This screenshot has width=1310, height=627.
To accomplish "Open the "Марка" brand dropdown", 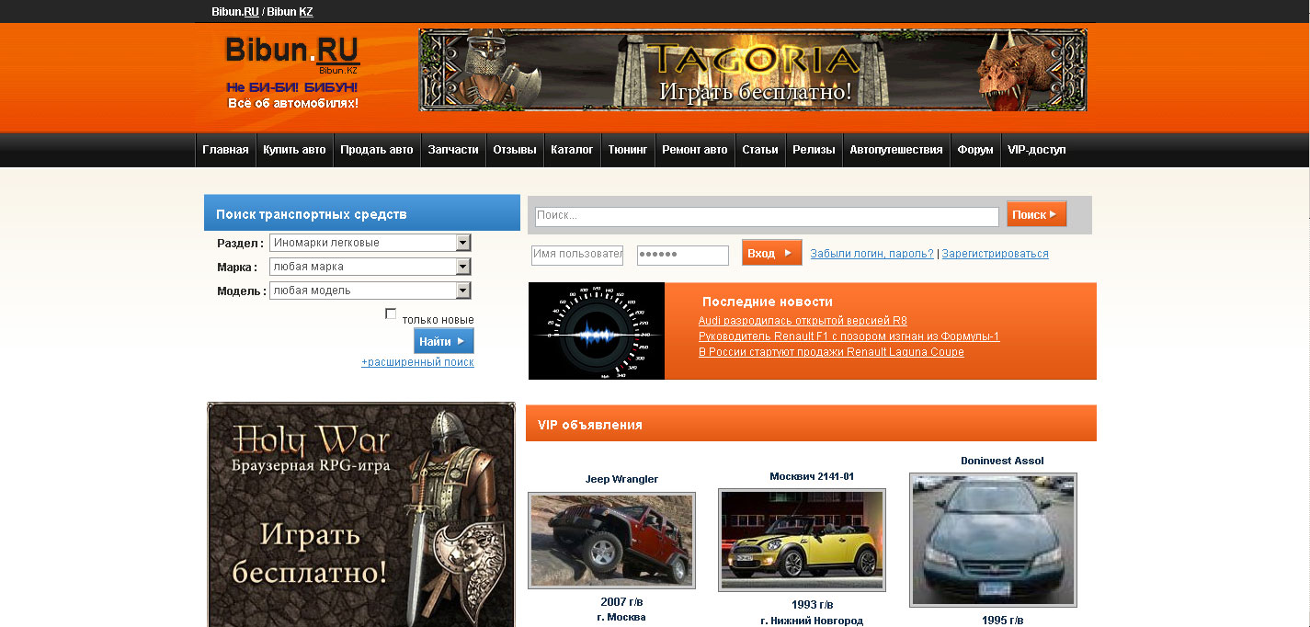I will point(465,265).
